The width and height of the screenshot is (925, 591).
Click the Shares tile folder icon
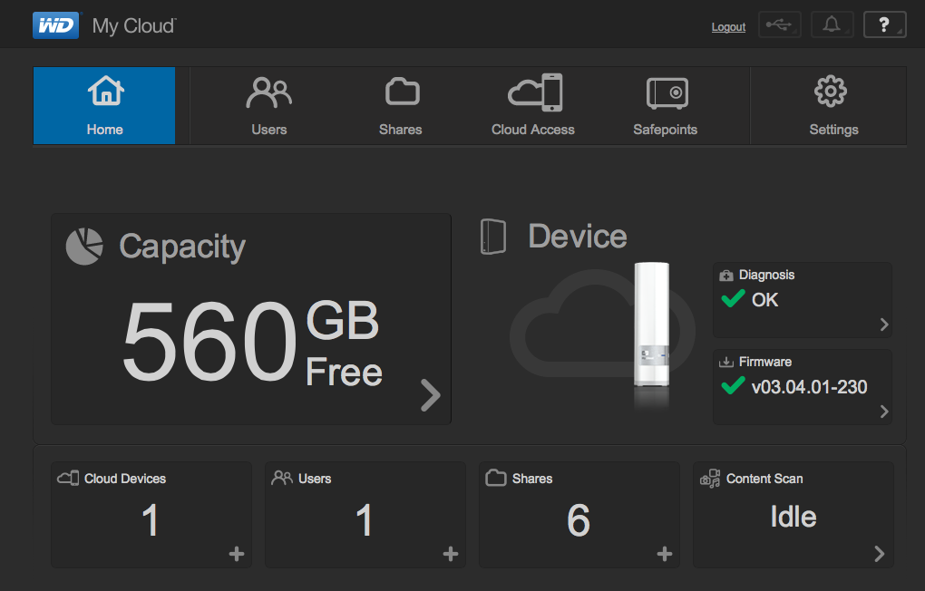(x=496, y=478)
